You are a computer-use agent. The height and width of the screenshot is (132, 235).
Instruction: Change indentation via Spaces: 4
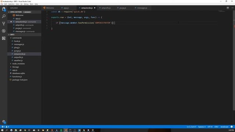[x=202, y=127]
